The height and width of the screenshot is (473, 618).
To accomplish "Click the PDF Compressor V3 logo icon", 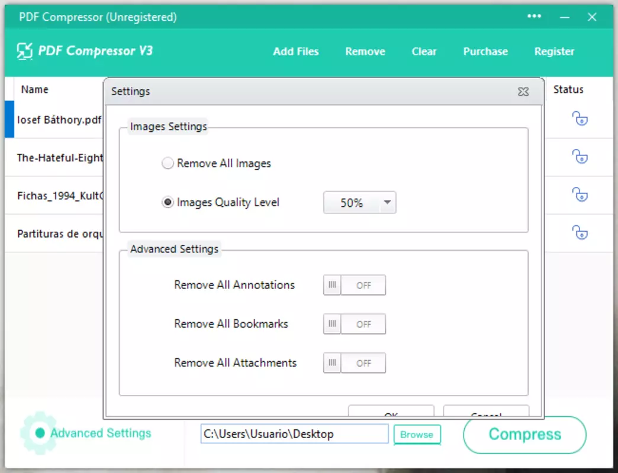I will [x=24, y=51].
